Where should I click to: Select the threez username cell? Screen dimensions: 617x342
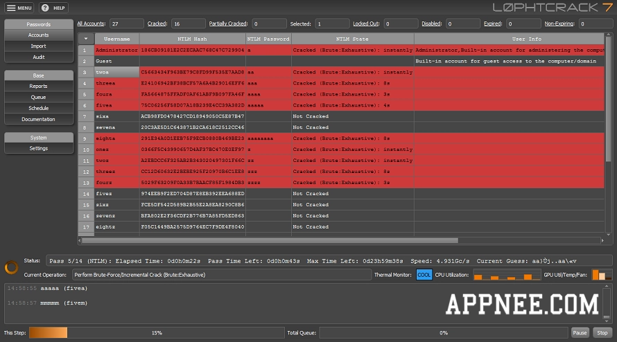[x=117, y=172]
